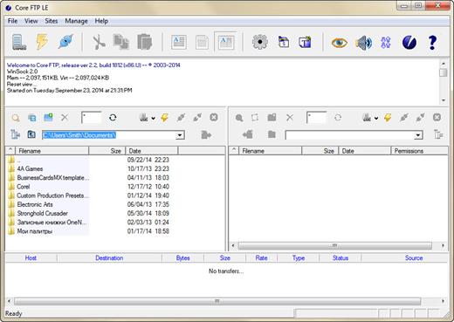The width and height of the screenshot is (454, 322).
Task: Click the remote pane refresh icon
Action: 338,118
